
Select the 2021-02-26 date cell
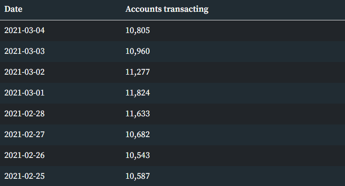click(x=24, y=155)
